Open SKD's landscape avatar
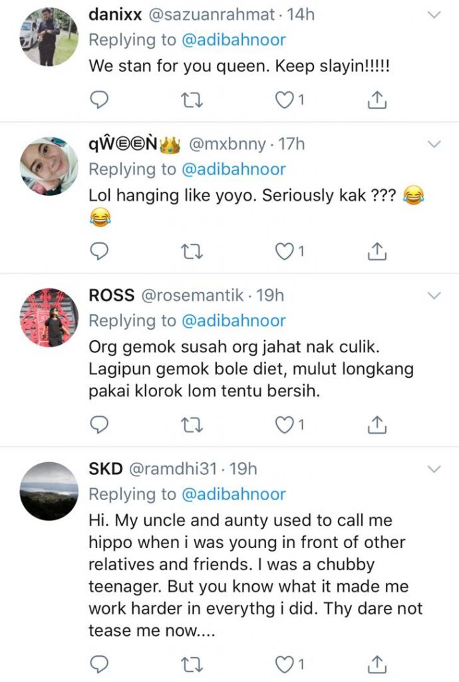This screenshot has width=459, height=682. click(x=50, y=492)
